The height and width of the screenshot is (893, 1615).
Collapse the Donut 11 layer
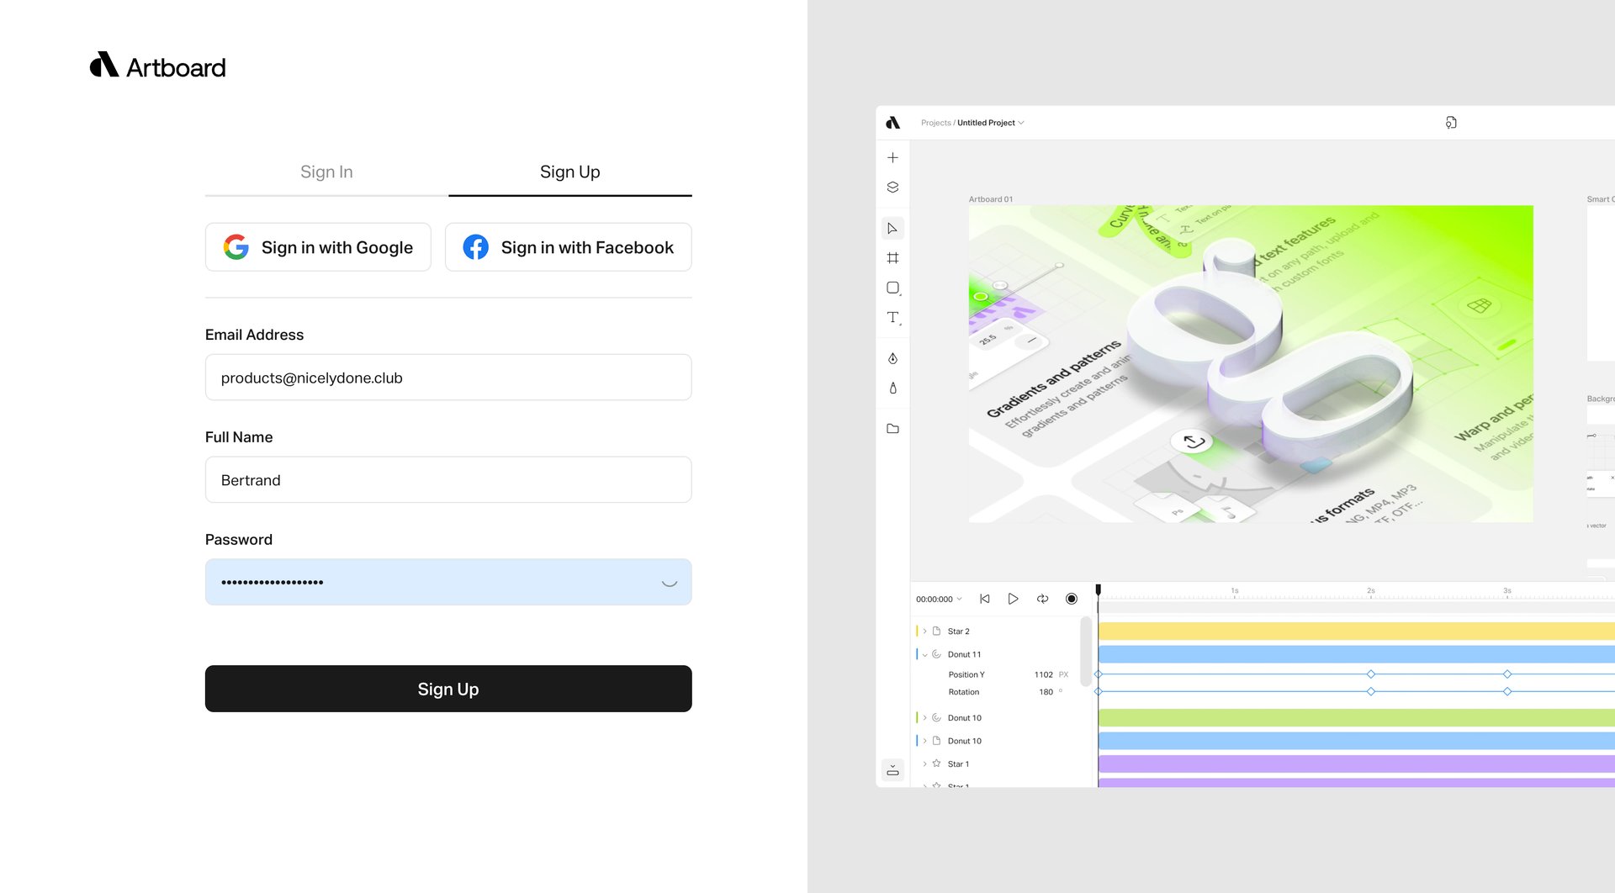[x=925, y=653]
